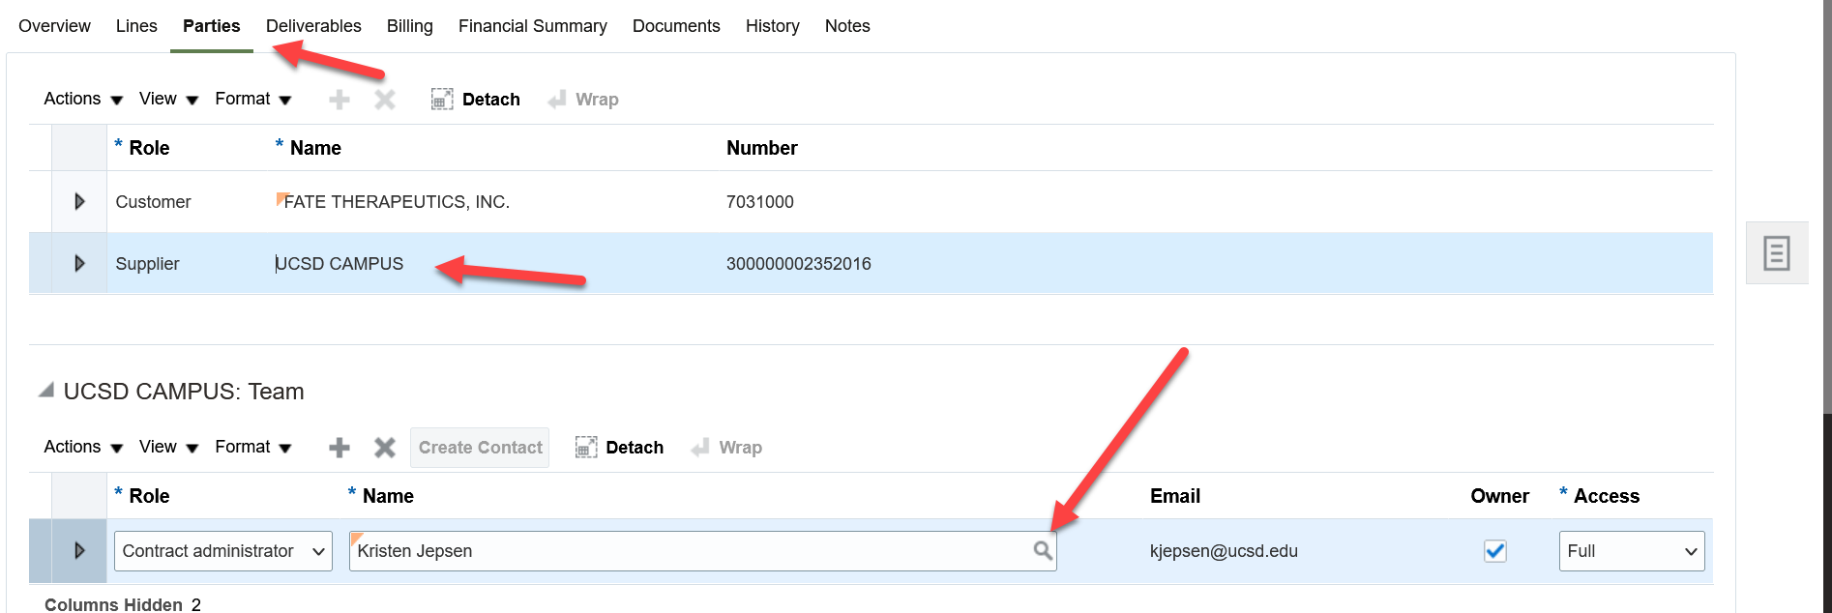Click email kjepsen@ucsd.edu
This screenshot has height=613, width=1832.
(x=1224, y=551)
